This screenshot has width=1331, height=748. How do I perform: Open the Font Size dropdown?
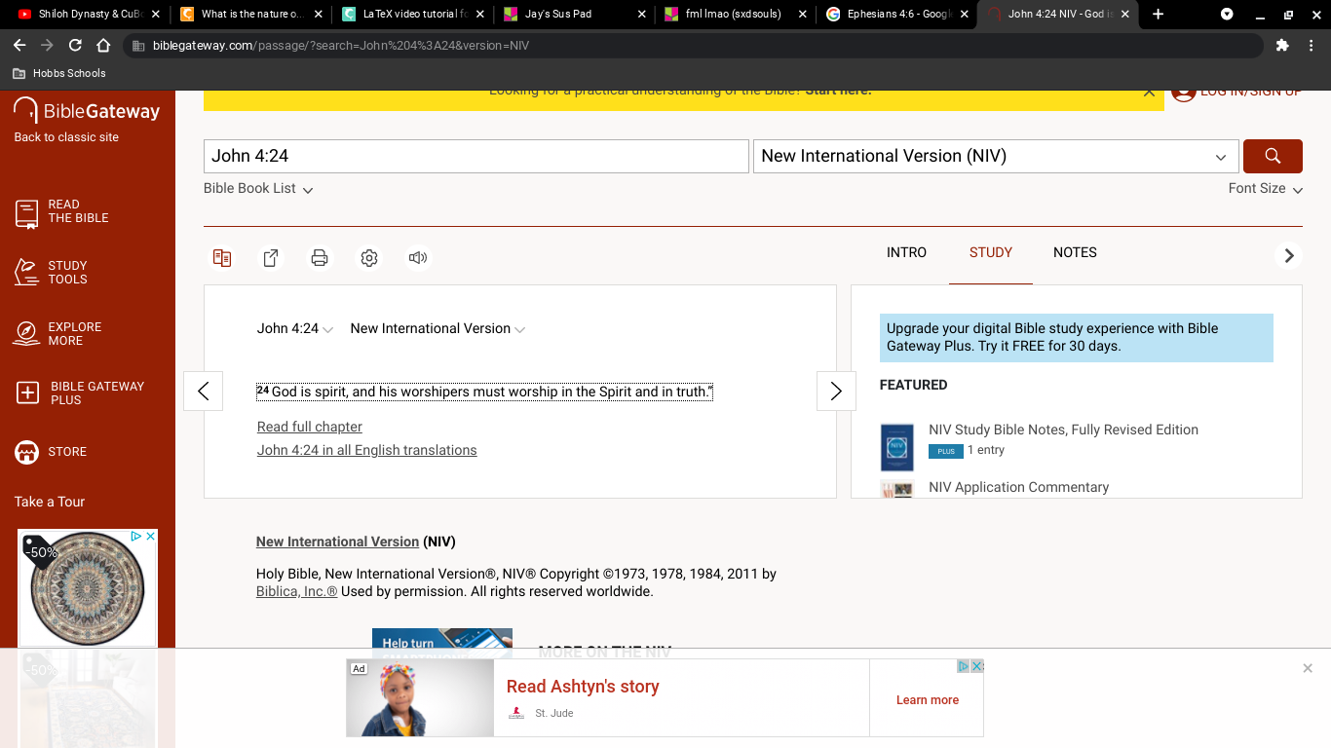(x=1265, y=189)
